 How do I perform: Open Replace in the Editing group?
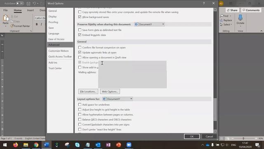(226, 20)
